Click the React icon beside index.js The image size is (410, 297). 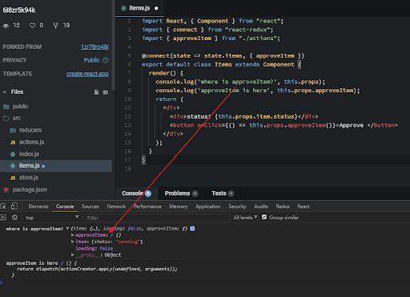(x=13, y=154)
